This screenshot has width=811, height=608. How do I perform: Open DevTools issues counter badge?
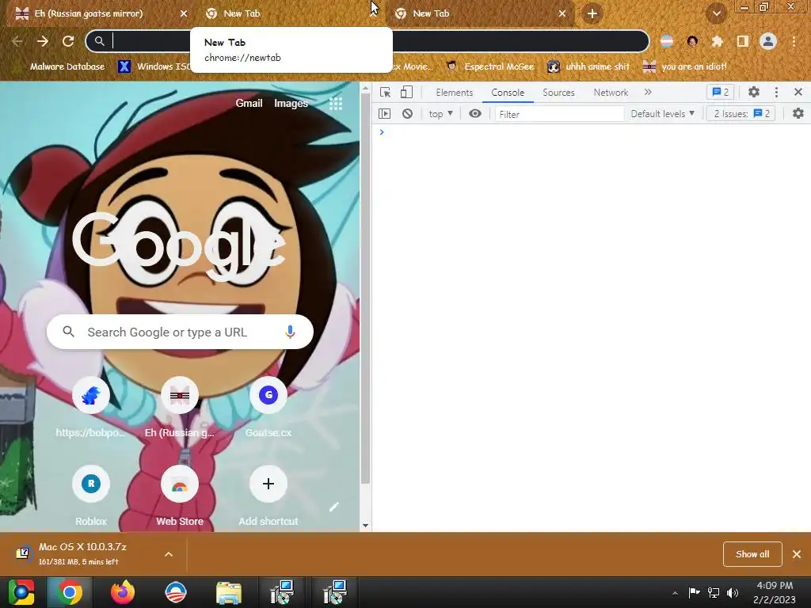(721, 92)
